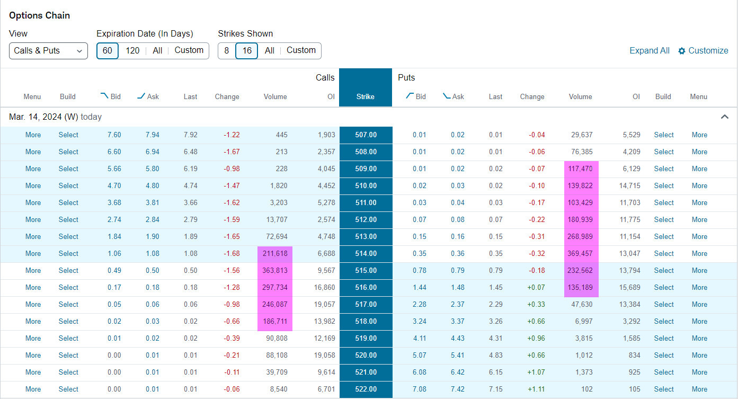Open the Calls & Puts view dropdown

tap(48, 51)
